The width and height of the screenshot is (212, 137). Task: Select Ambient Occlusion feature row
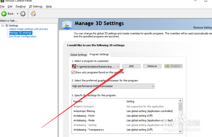pos(125,106)
